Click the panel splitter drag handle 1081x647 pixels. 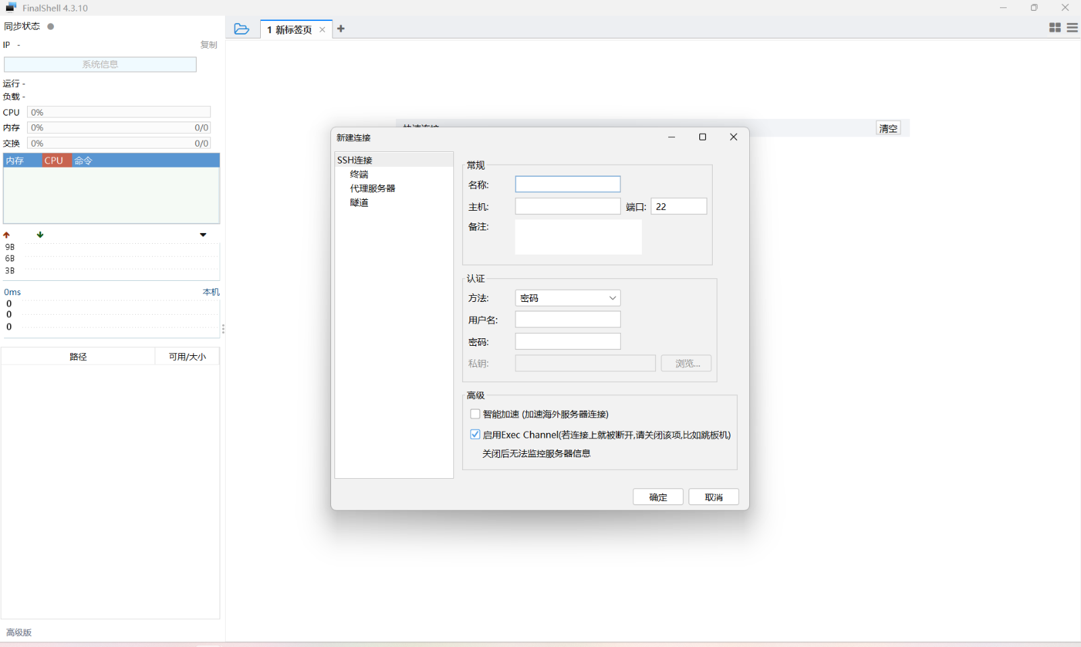click(x=223, y=330)
